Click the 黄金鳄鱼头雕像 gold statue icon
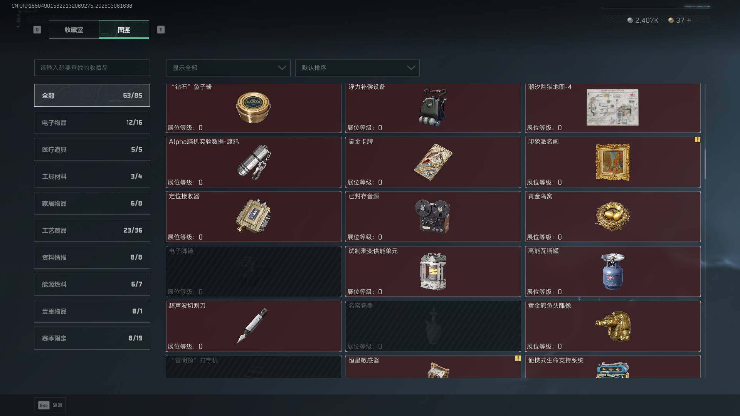740x416 pixels. [x=613, y=326]
